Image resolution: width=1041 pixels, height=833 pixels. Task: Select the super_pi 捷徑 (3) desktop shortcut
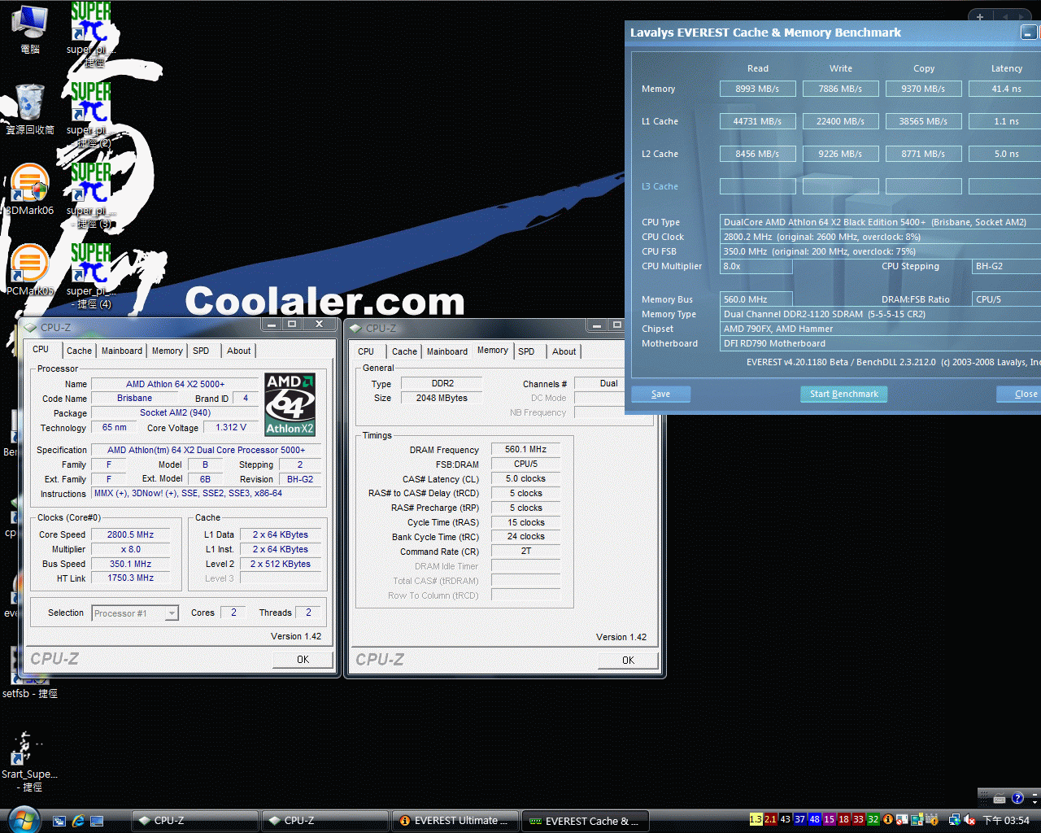(x=90, y=195)
